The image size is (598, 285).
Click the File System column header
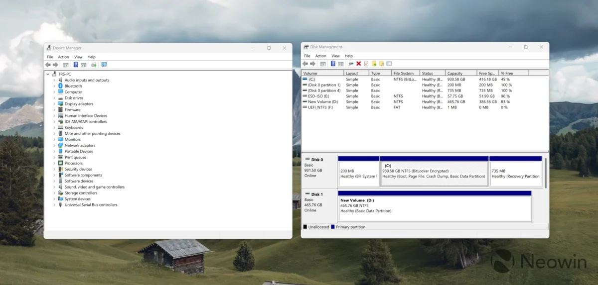coord(403,73)
